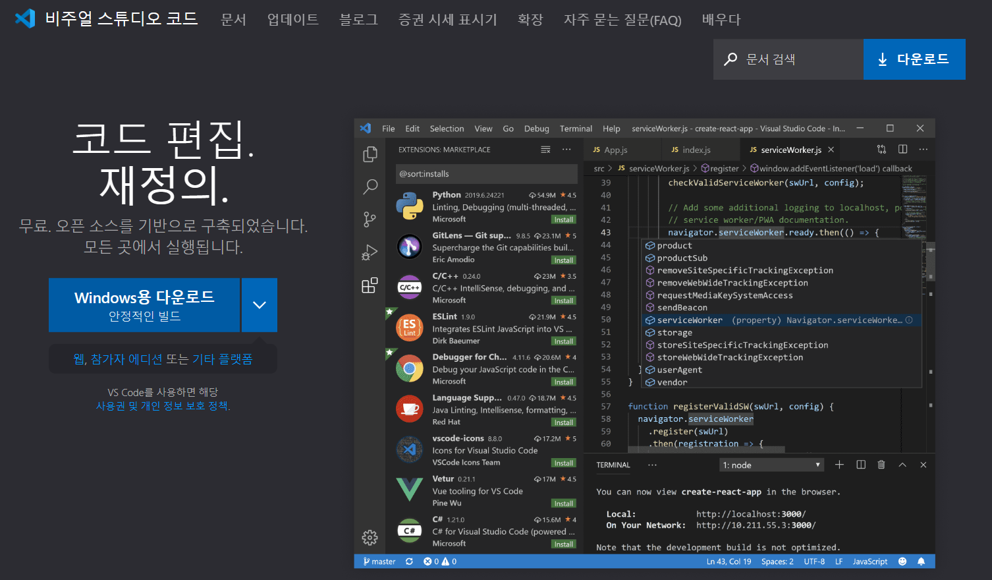
Task: Open 블로그 in the site navigation
Action: [358, 20]
